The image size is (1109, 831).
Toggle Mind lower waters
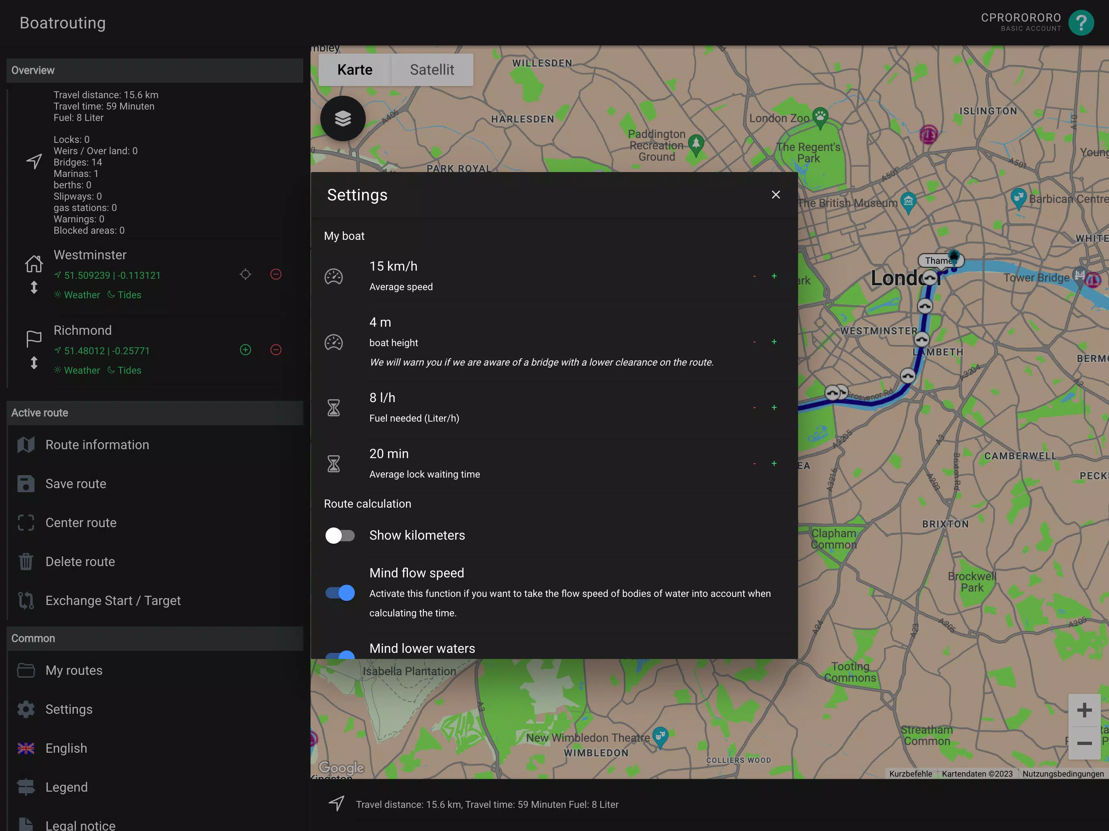tap(341, 654)
